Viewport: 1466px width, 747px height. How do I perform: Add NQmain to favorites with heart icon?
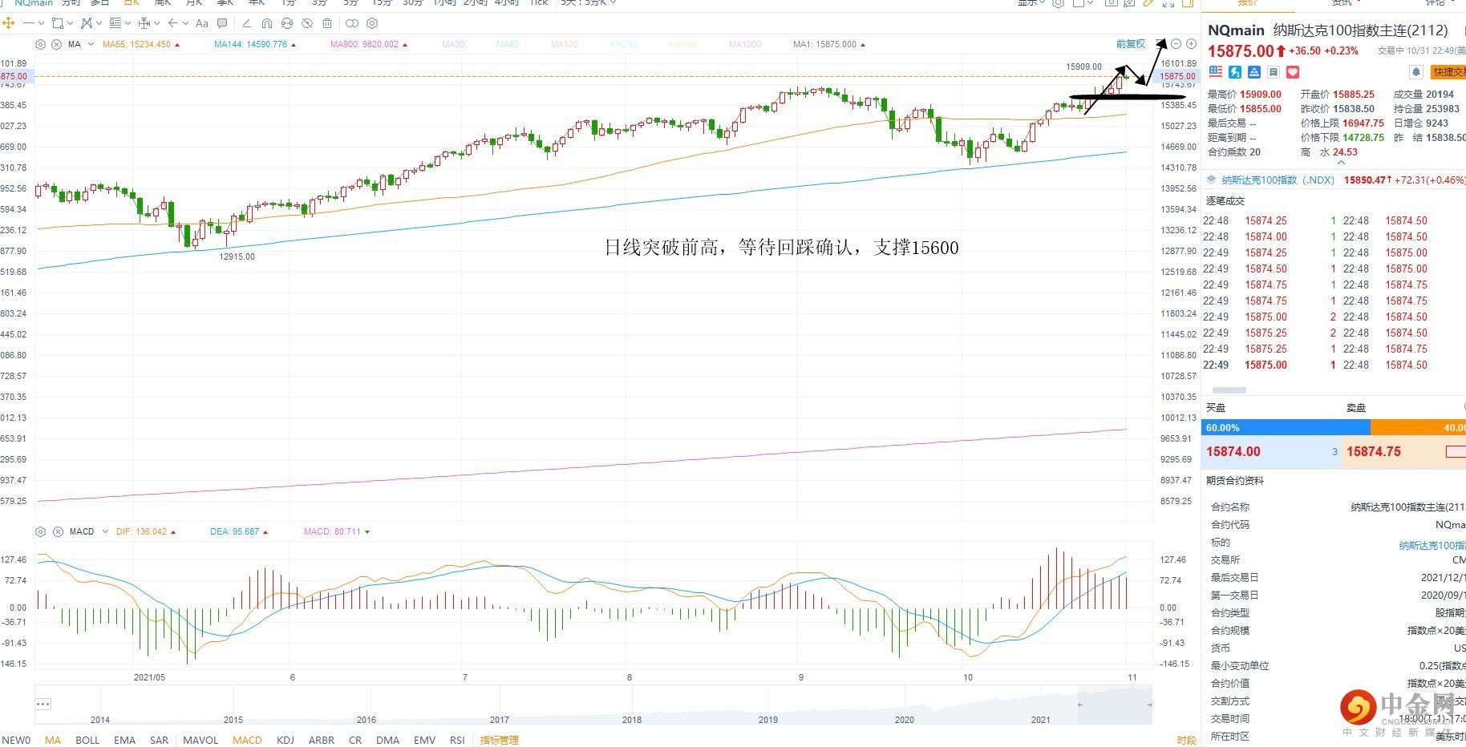[1293, 72]
